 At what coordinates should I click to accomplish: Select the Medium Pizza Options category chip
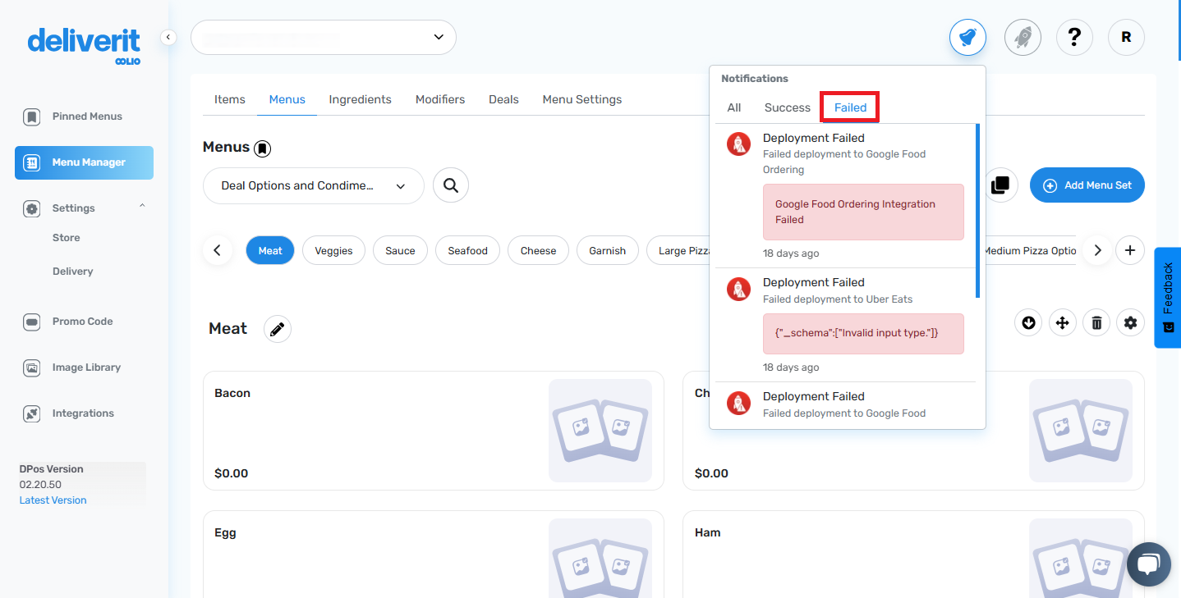coord(1030,251)
